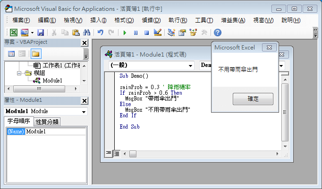Click the Cut scissors icon
The image size is (322, 189).
click(54, 33)
